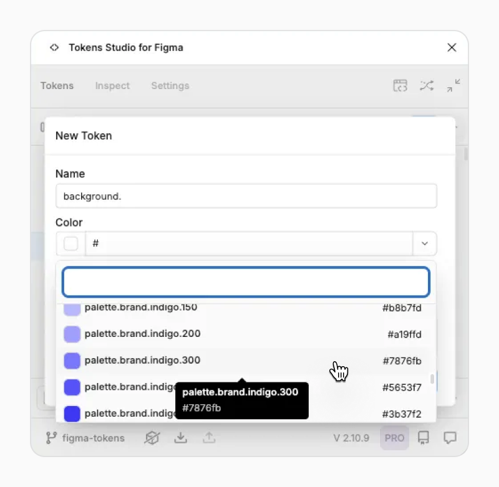The height and width of the screenshot is (487, 499).
Task: Open the figma-tokens branch switcher
Action: click(84, 438)
